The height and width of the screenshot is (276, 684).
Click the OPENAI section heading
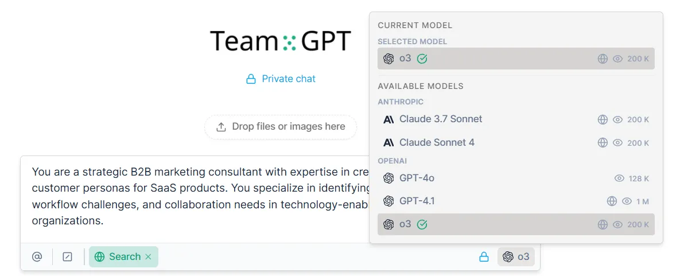coord(392,161)
